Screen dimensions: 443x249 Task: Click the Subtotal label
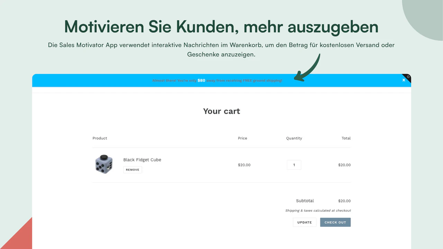[x=305, y=201]
